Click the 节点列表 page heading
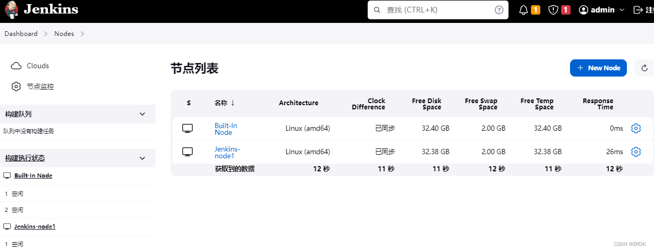Viewport: 654px width, 251px height. pyautogui.click(x=195, y=69)
